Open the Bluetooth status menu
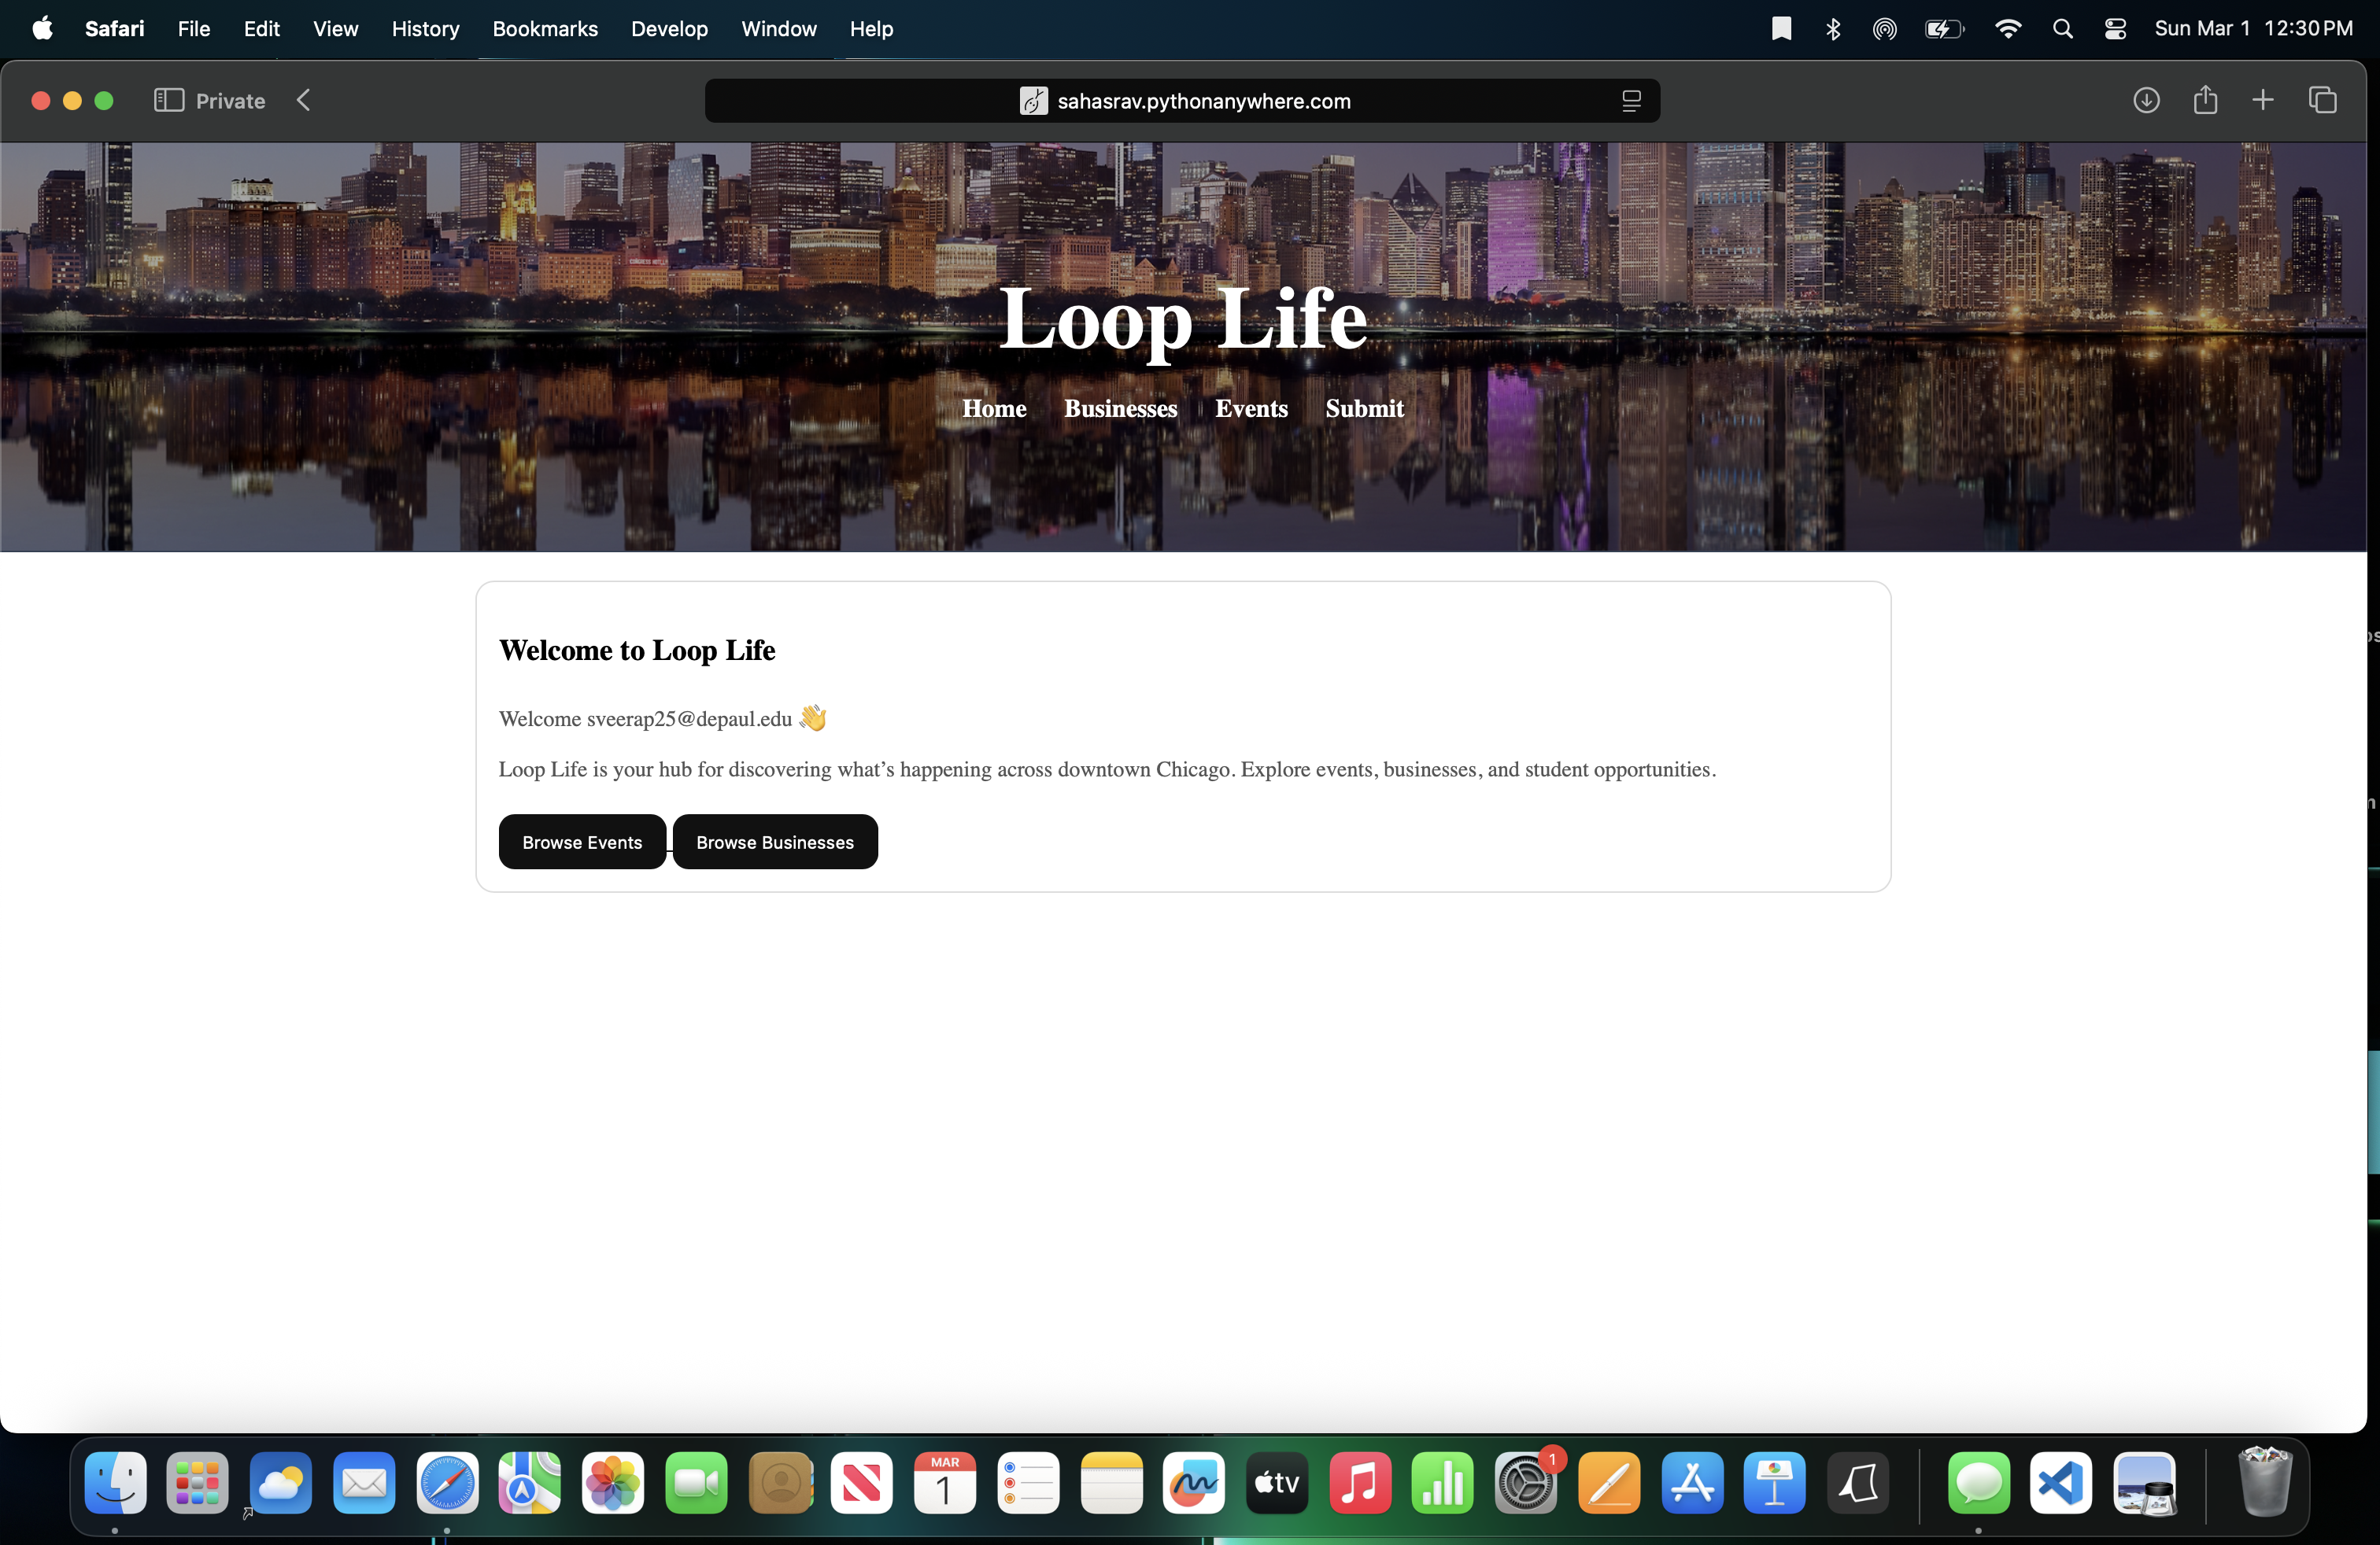 (1833, 29)
